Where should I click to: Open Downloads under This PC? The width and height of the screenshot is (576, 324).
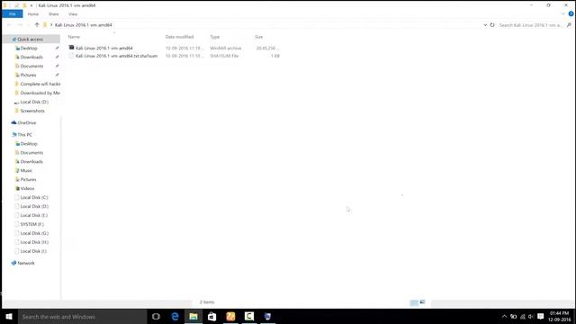(x=31, y=162)
